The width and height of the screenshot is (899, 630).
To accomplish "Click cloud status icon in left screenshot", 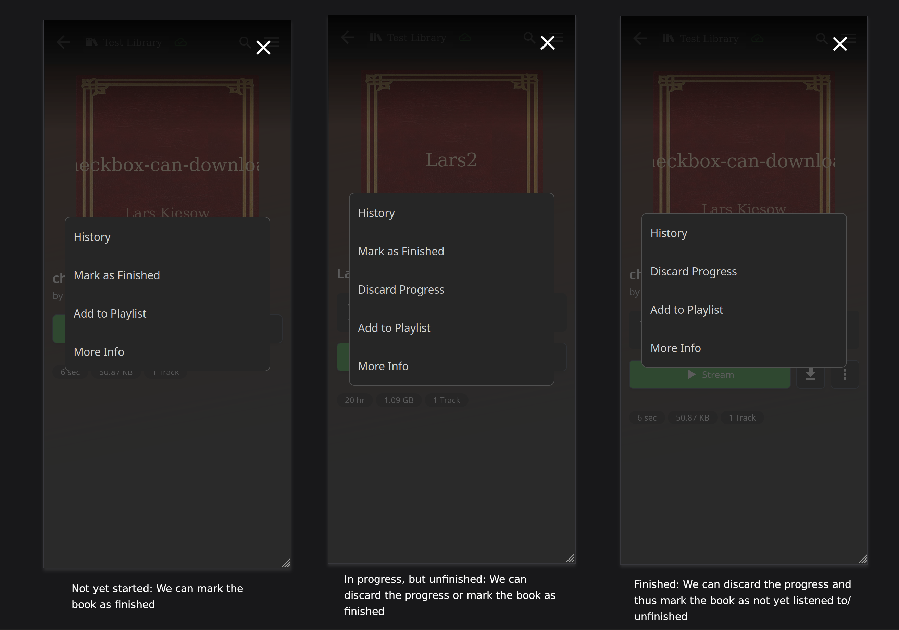I will (x=180, y=42).
